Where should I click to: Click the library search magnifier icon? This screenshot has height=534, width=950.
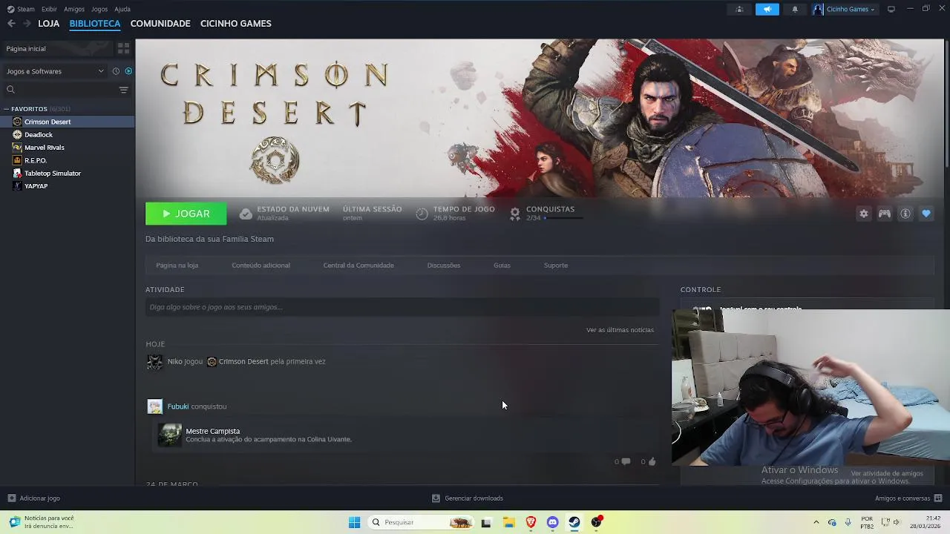click(x=10, y=90)
